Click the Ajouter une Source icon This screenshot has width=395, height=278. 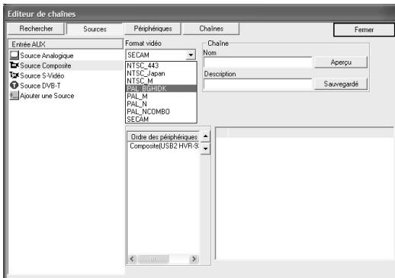[x=14, y=95]
